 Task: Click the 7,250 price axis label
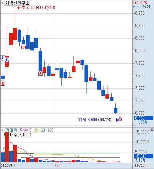pos(140,88)
